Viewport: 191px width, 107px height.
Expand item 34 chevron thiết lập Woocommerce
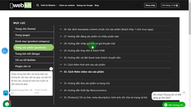[61, 90]
